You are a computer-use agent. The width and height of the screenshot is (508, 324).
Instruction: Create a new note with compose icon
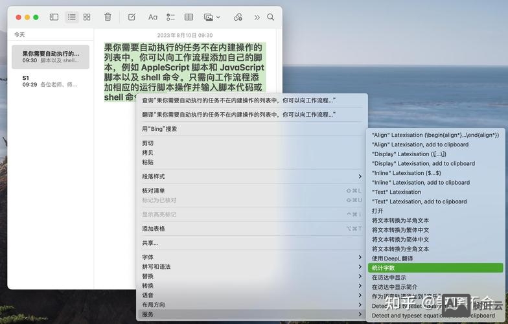click(132, 17)
